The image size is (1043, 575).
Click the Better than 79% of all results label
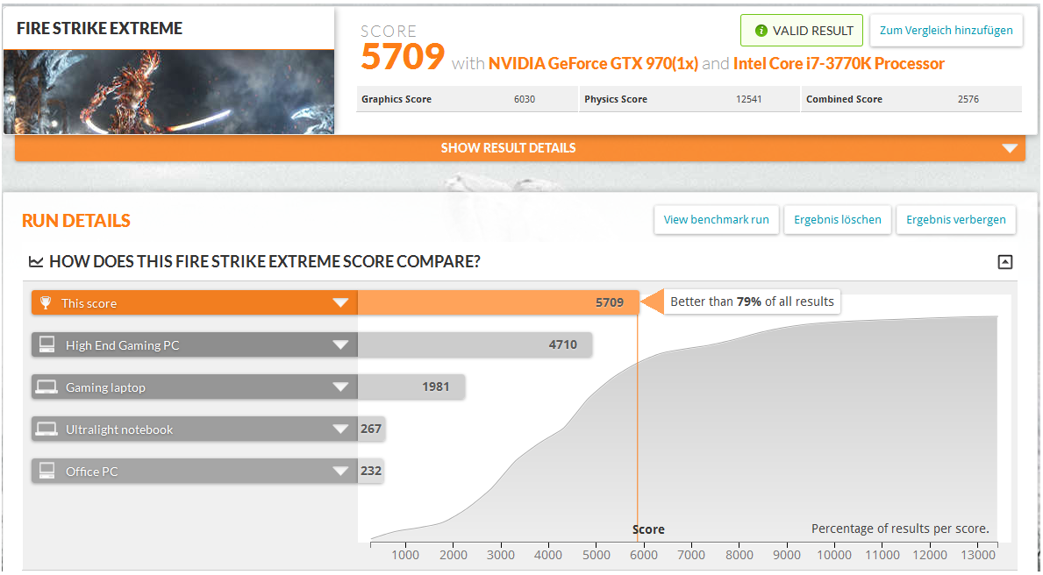[752, 302]
